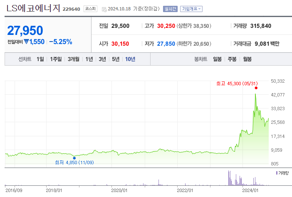Click the 시가 value 30,150

[x=120, y=44]
